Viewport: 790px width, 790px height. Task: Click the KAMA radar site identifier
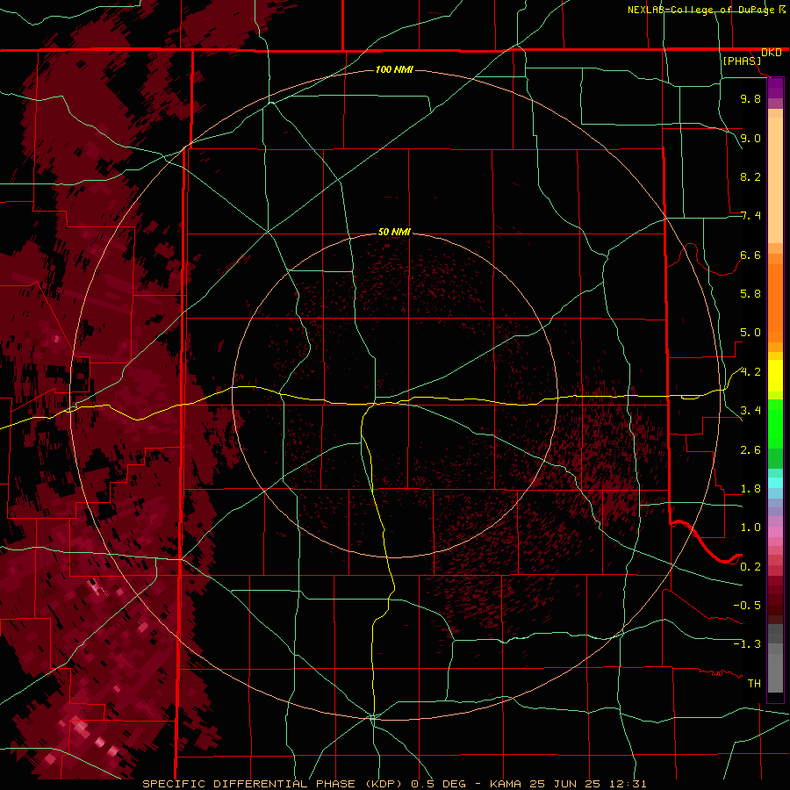[506, 784]
